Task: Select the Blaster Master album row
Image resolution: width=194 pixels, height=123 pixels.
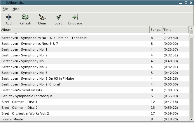Action: tap(13, 119)
